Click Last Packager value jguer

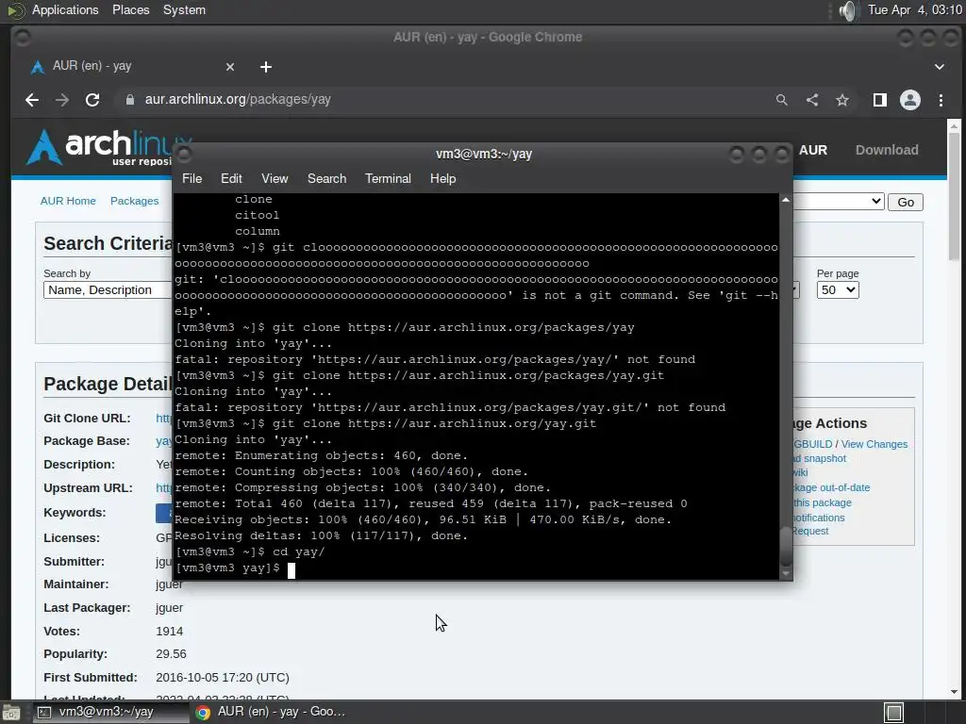(x=170, y=608)
